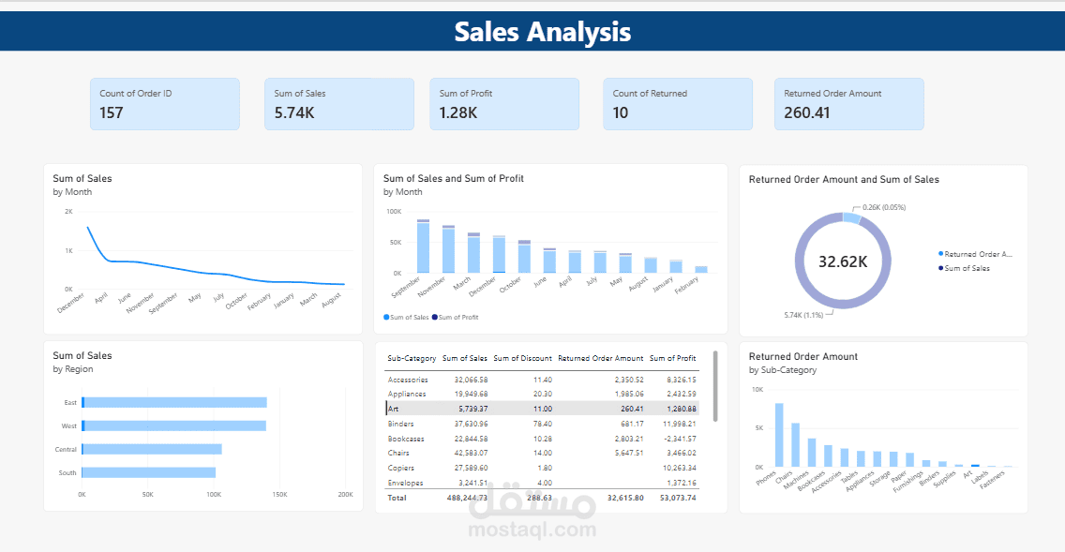Image resolution: width=1065 pixels, height=552 pixels.
Task: Click the Machines bar in the sub-category chart
Action: tap(812, 453)
